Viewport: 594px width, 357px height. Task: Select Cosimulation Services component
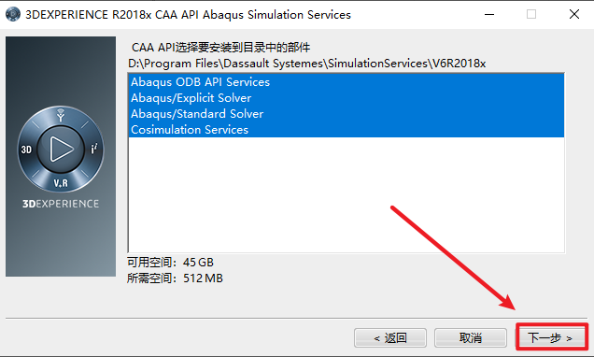(x=346, y=130)
